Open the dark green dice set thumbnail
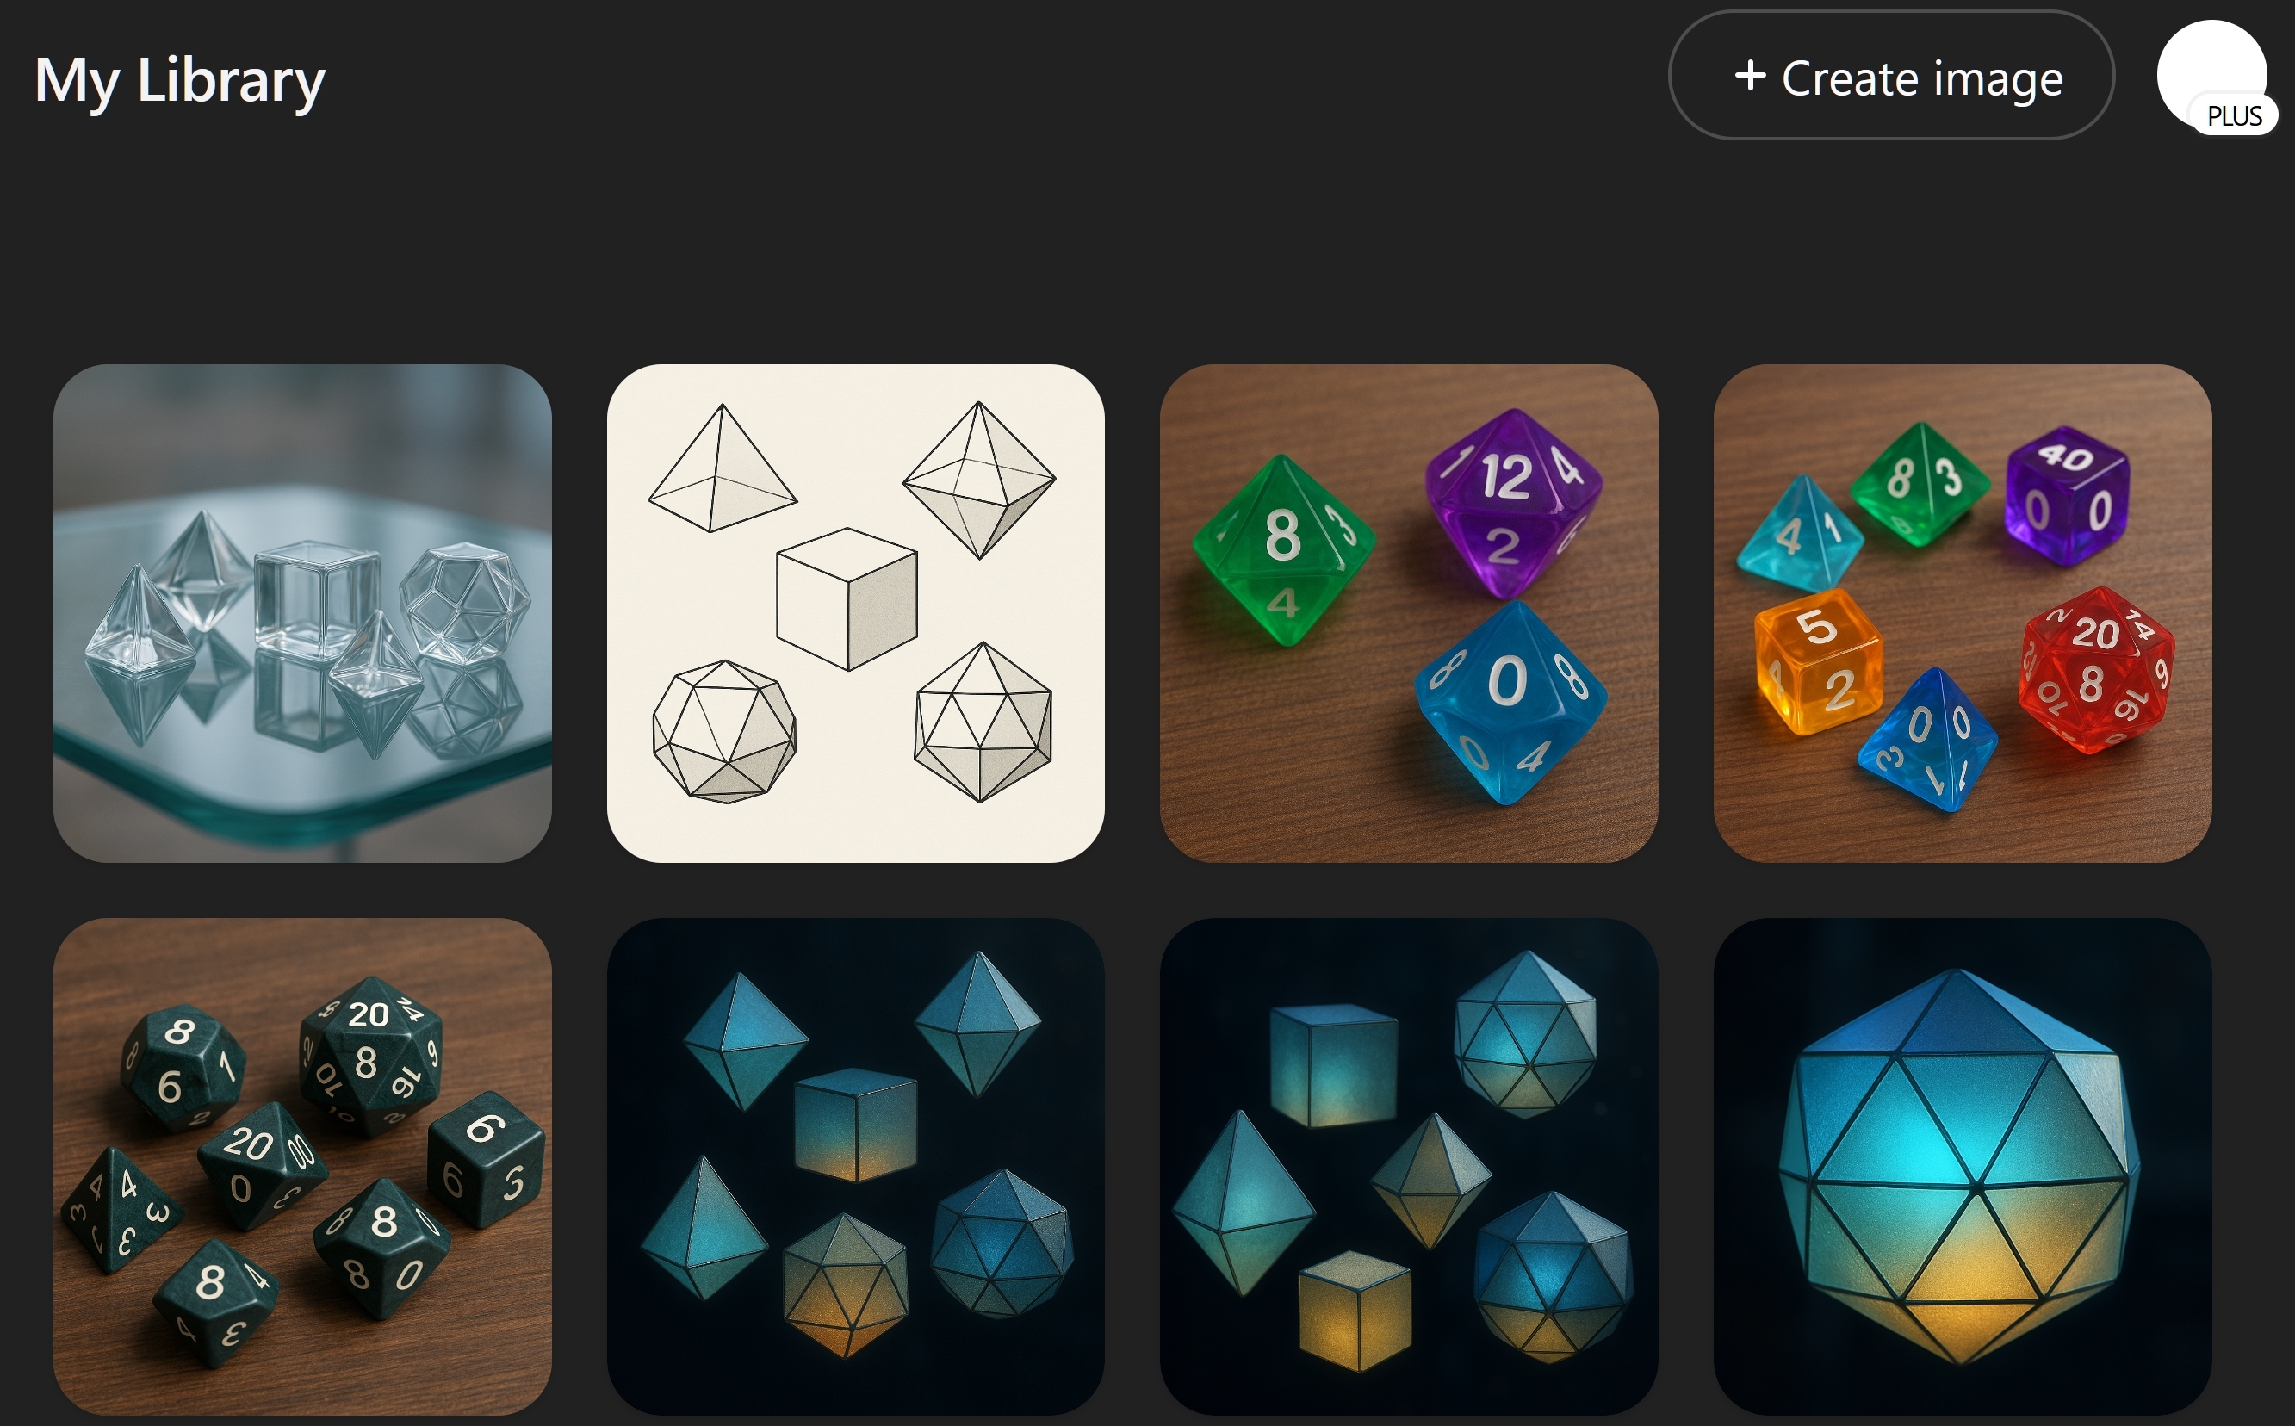2295x1426 pixels. [302, 1167]
